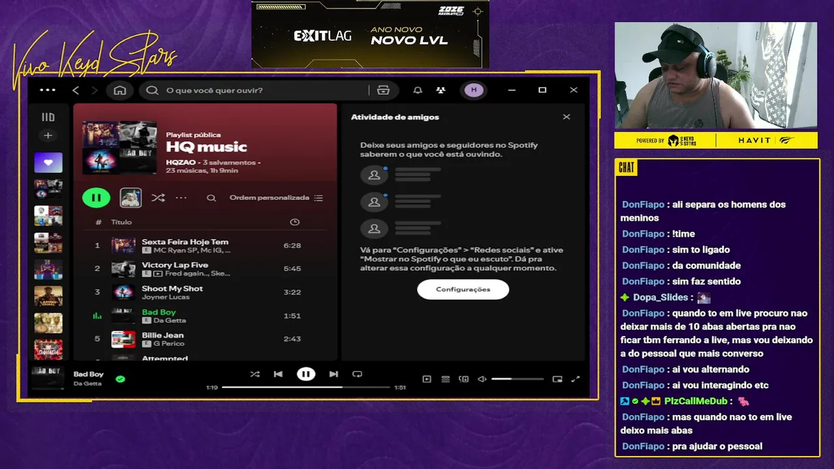Open the HQZAO profile link

point(182,162)
